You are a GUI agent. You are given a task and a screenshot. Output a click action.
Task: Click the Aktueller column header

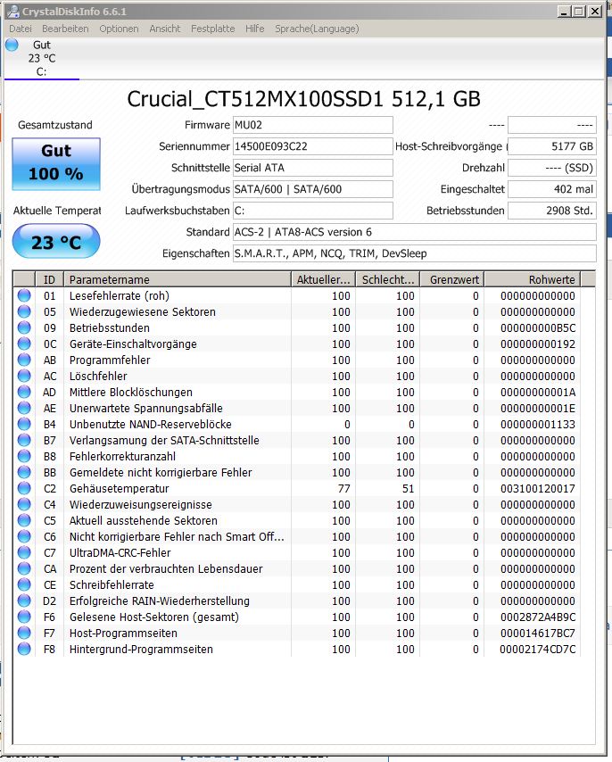[x=323, y=279]
